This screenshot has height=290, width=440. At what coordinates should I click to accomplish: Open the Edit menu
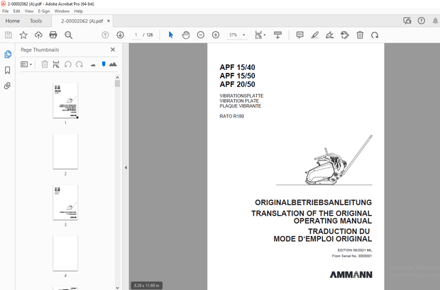(x=16, y=11)
